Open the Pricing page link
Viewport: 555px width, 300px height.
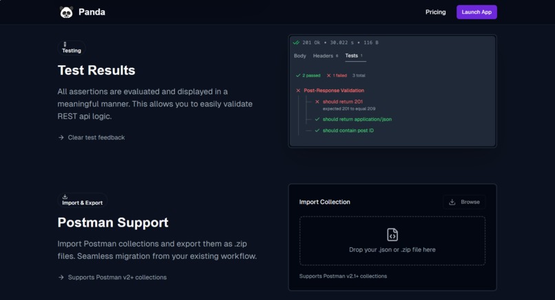435,12
